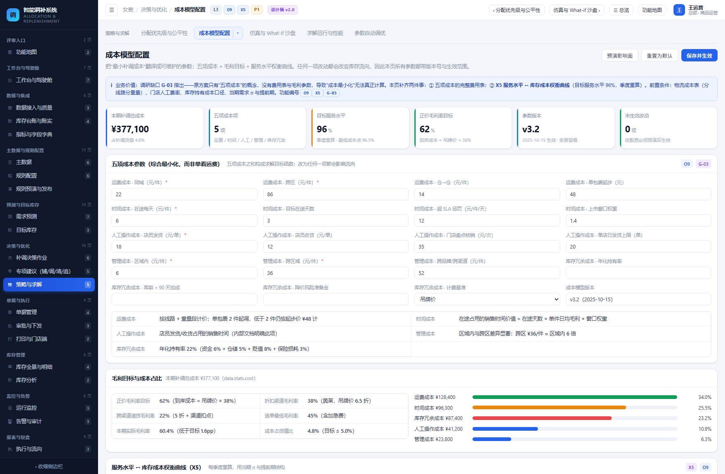Go to previous page 分配优先级与公平性
Image resolution: width=725 pixels, height=474 pixels.
tap(517, 10)
